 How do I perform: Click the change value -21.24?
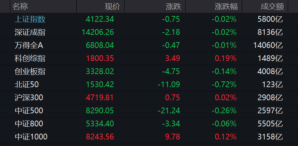[x=169, y=111]
